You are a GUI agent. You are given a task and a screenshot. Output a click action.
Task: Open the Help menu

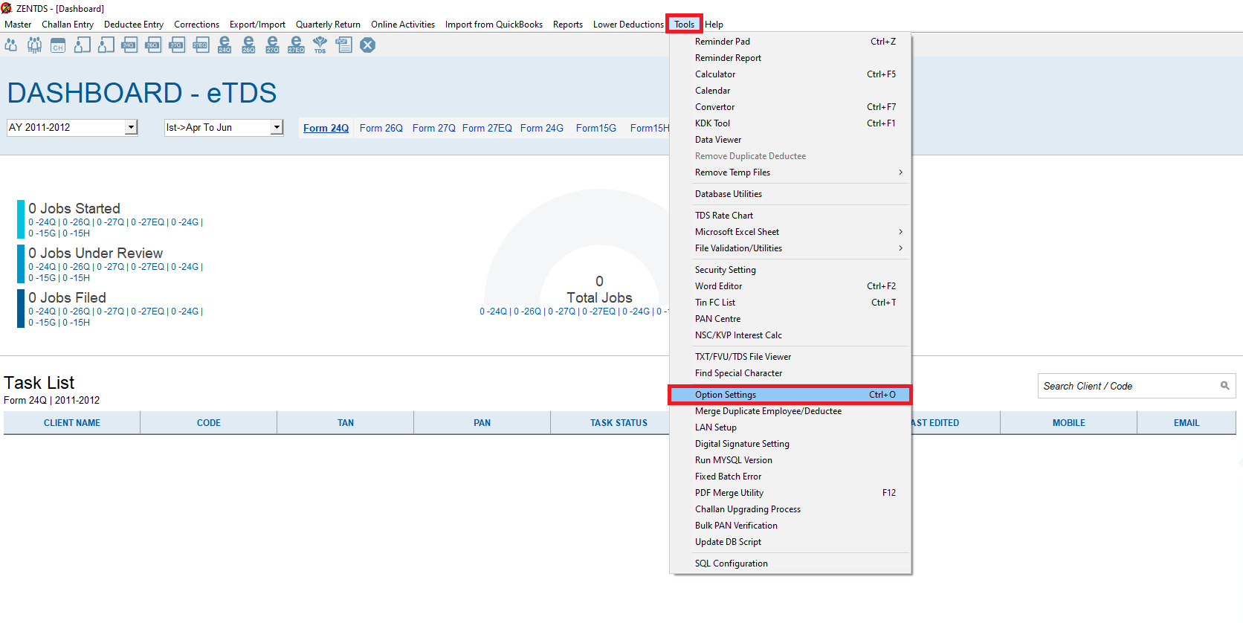click(714, 25)
